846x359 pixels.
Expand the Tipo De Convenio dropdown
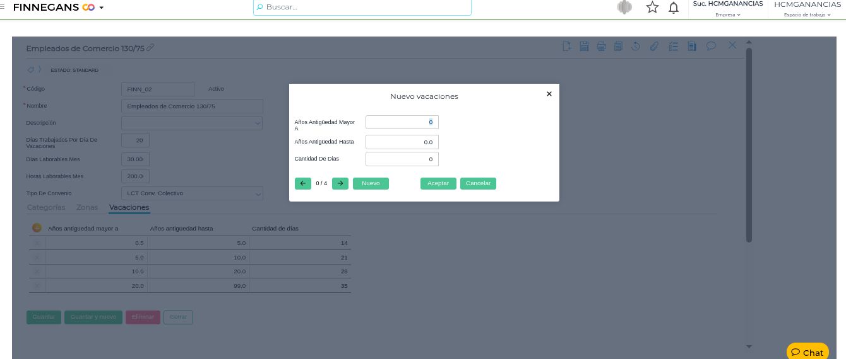(x=258, y=194)
